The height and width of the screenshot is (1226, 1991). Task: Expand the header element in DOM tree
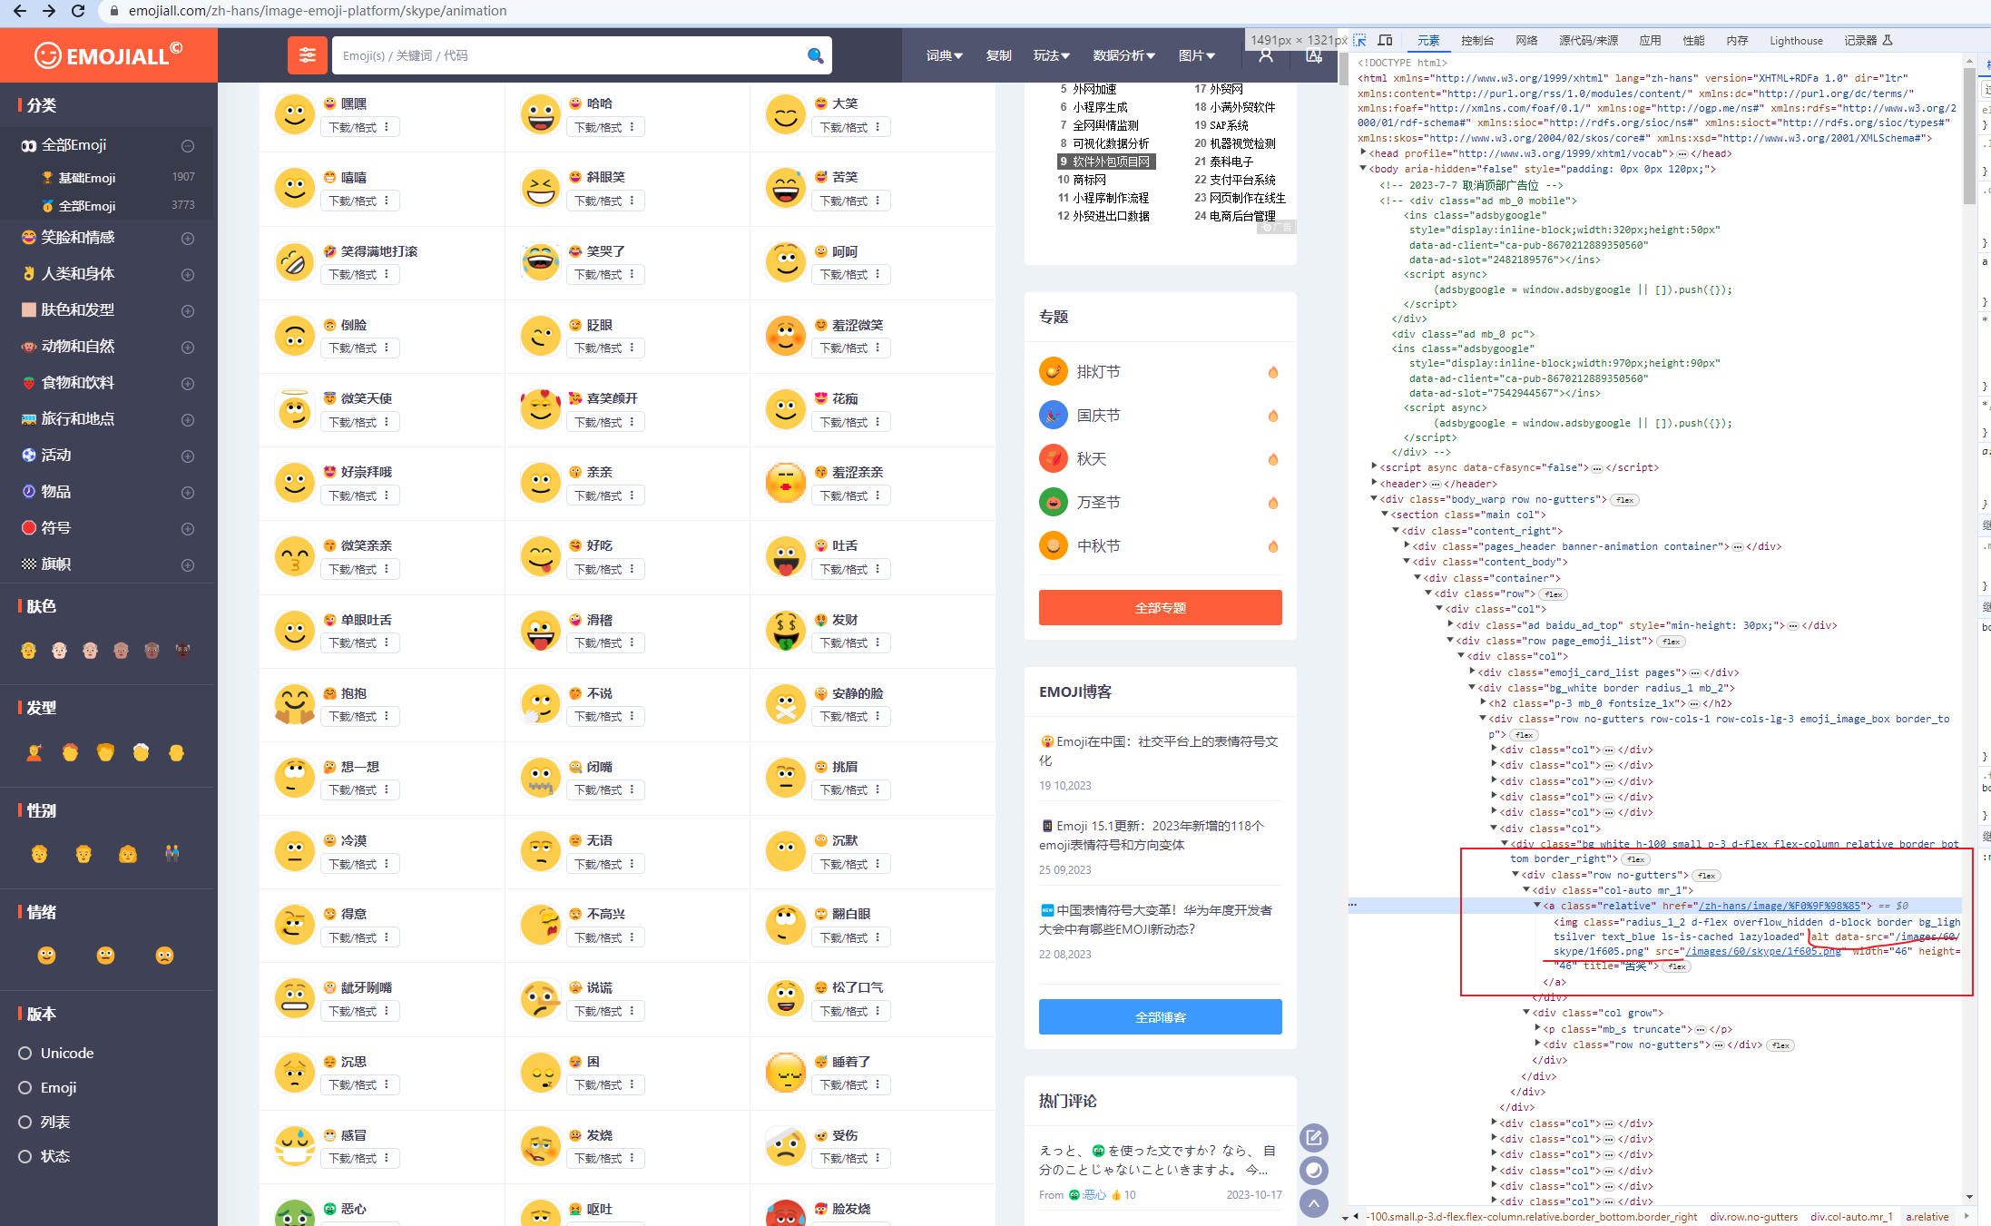pyautogui.click(x=1375, y=484)
